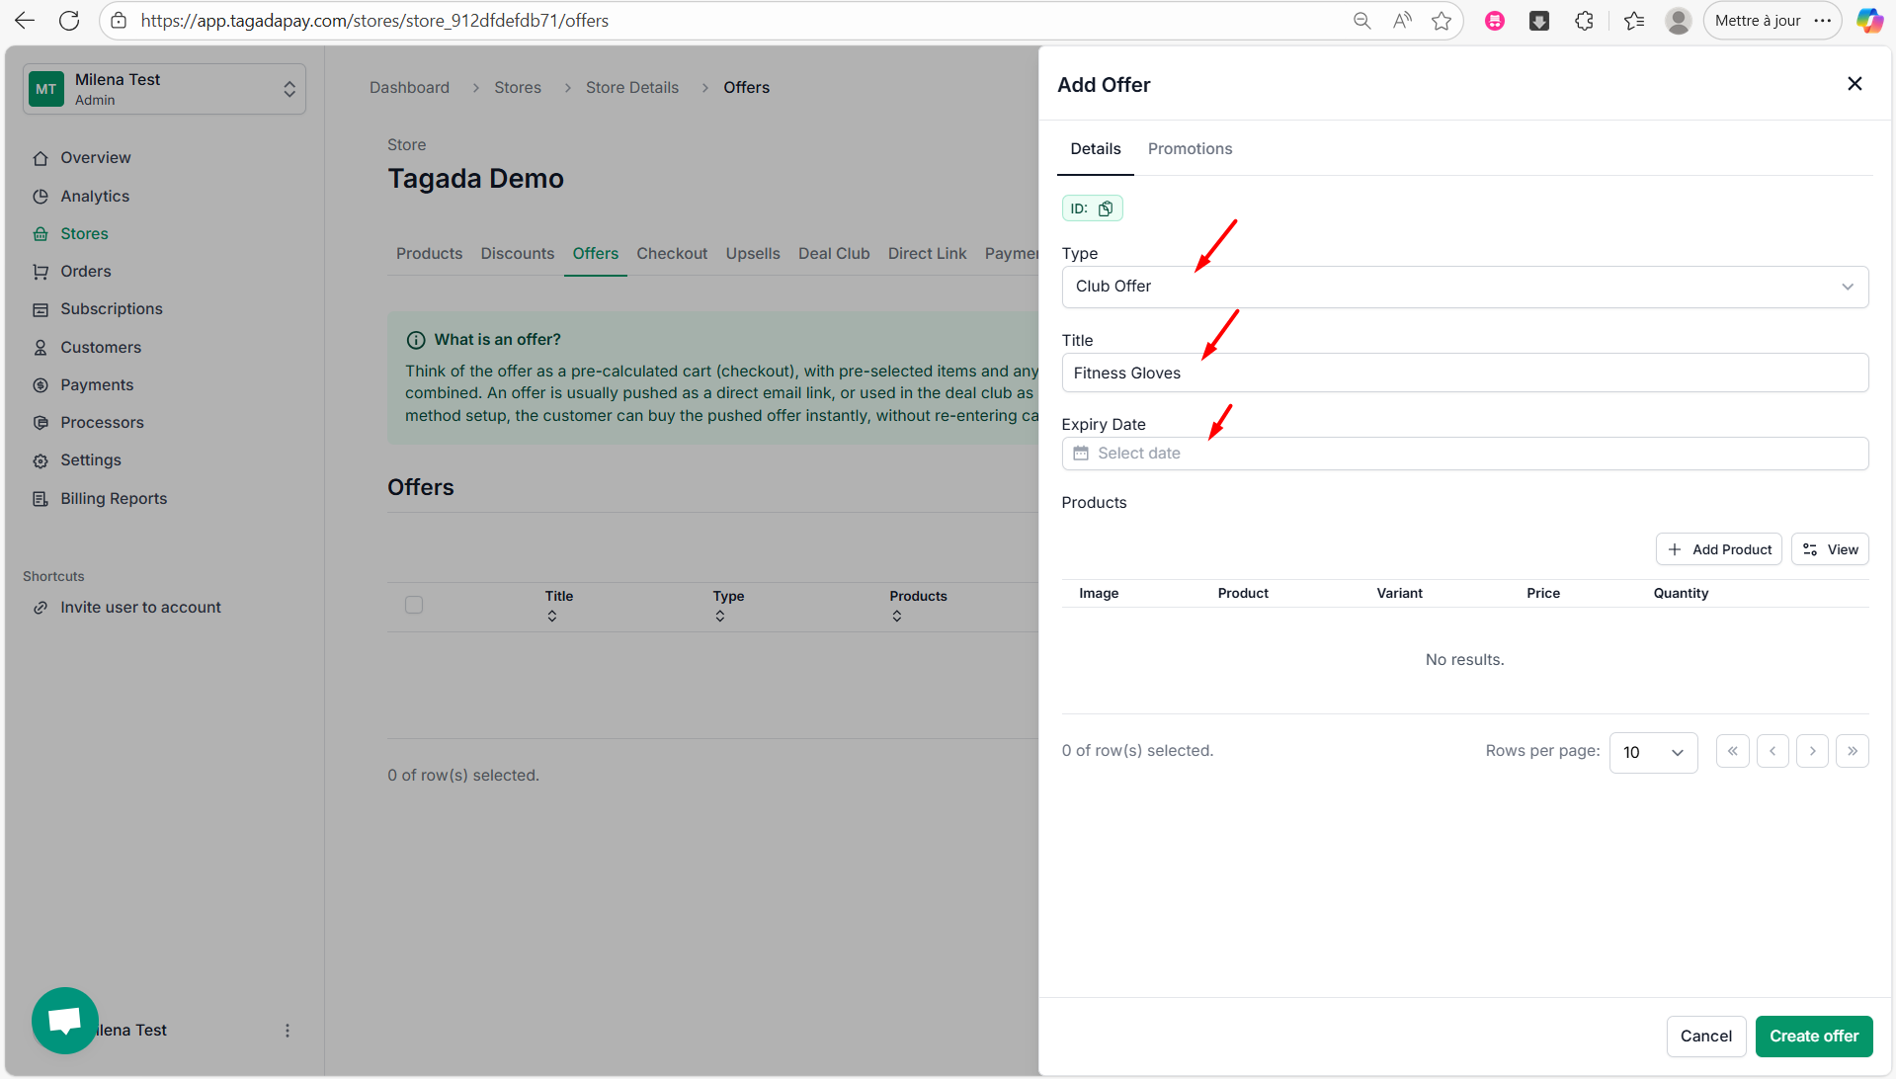Viewport: 1896px width, 1079px height.
Task: Open Overview in the sidebar
Action: [x=95, y=158]
